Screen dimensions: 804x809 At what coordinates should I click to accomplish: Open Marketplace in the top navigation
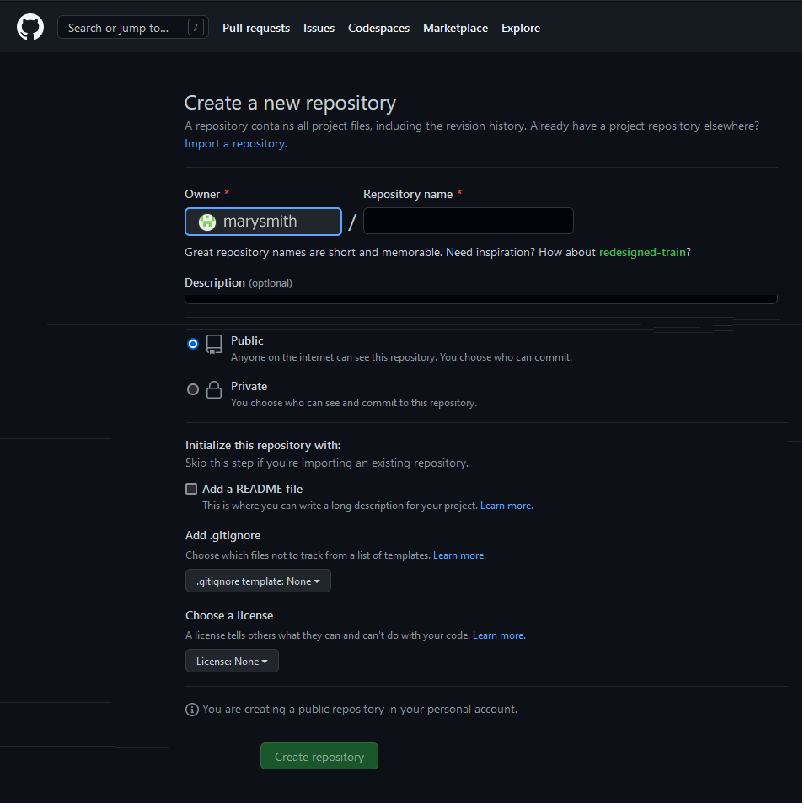[456, 28]
